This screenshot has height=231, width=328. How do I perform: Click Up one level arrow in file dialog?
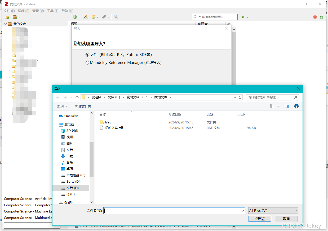pos(77,98)
